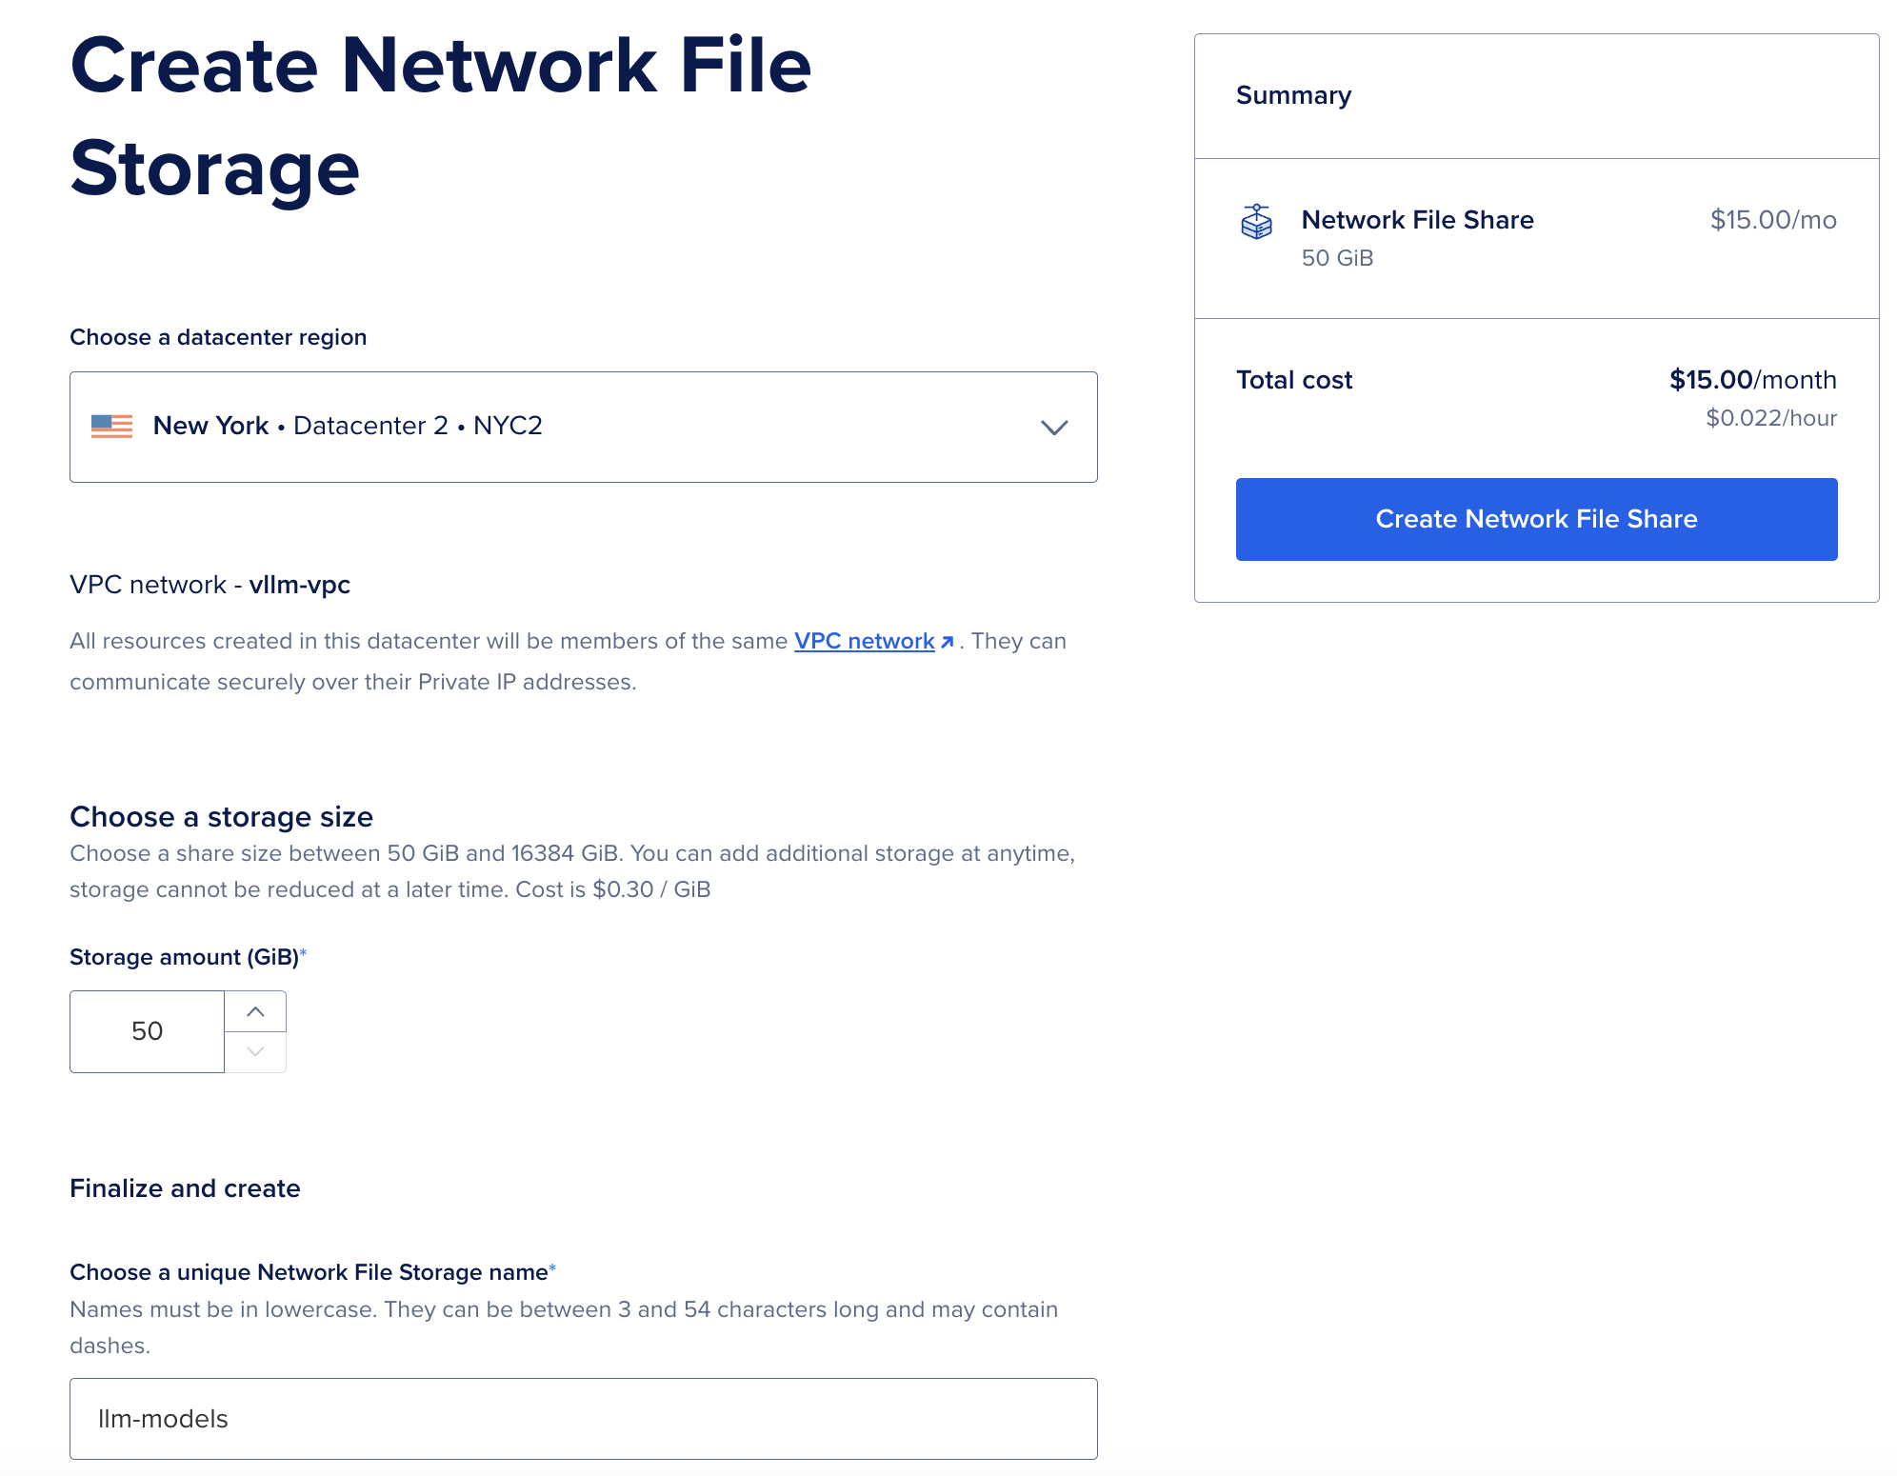This screenshot has height=1476, width=1897.
Task: Focus the Network File Storage name field
Action: pyautogui.click(x=583, y=1419)
